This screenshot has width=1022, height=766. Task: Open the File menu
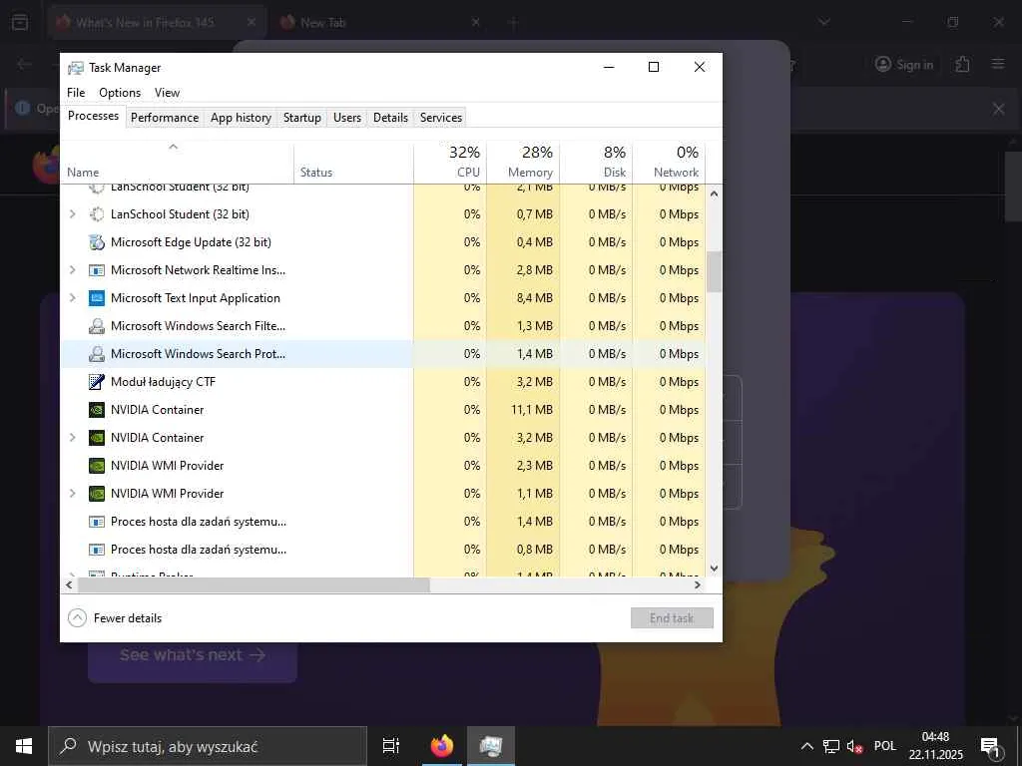click(x=76, y=93)
